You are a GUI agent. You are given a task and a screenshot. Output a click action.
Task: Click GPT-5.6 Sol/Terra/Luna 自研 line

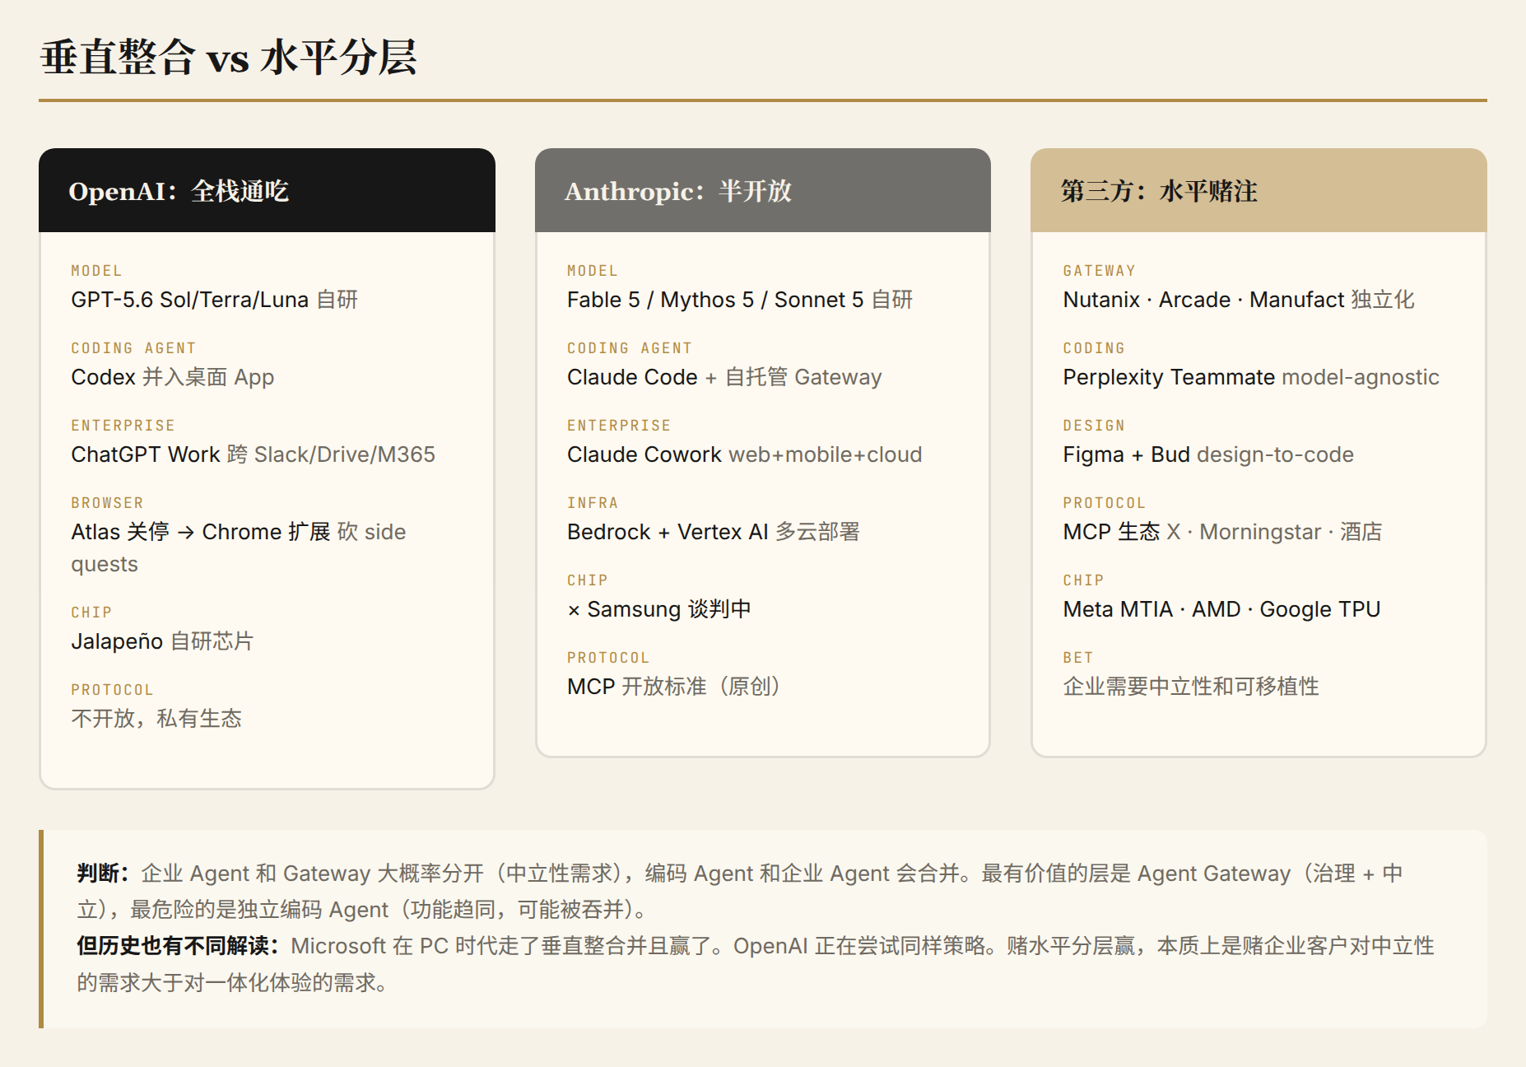click(214, 300)
